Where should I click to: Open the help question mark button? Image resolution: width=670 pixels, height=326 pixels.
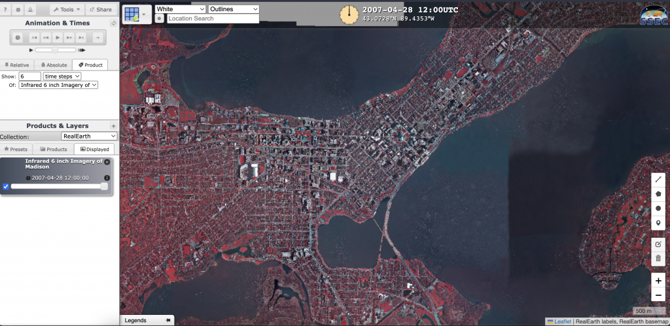[x=5, y=9]
